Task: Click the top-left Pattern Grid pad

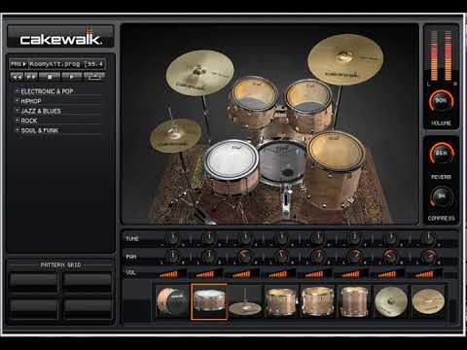Action: (x=33, y=282)
